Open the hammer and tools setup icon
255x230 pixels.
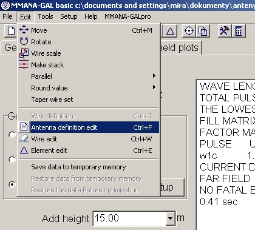225,31
